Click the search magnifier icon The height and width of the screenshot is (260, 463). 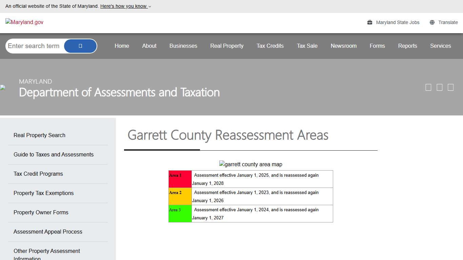click(x=80, y=46)
